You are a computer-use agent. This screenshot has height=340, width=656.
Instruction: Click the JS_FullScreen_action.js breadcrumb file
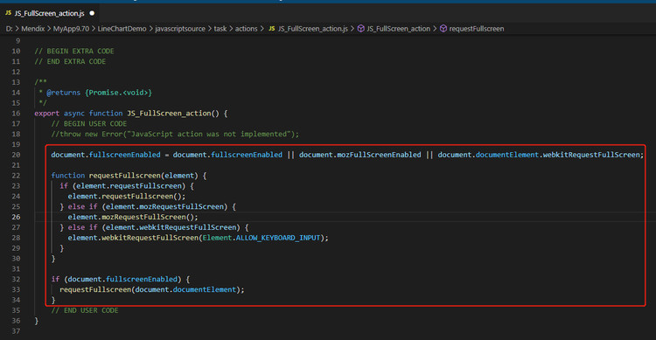click(x=312, y=29)
